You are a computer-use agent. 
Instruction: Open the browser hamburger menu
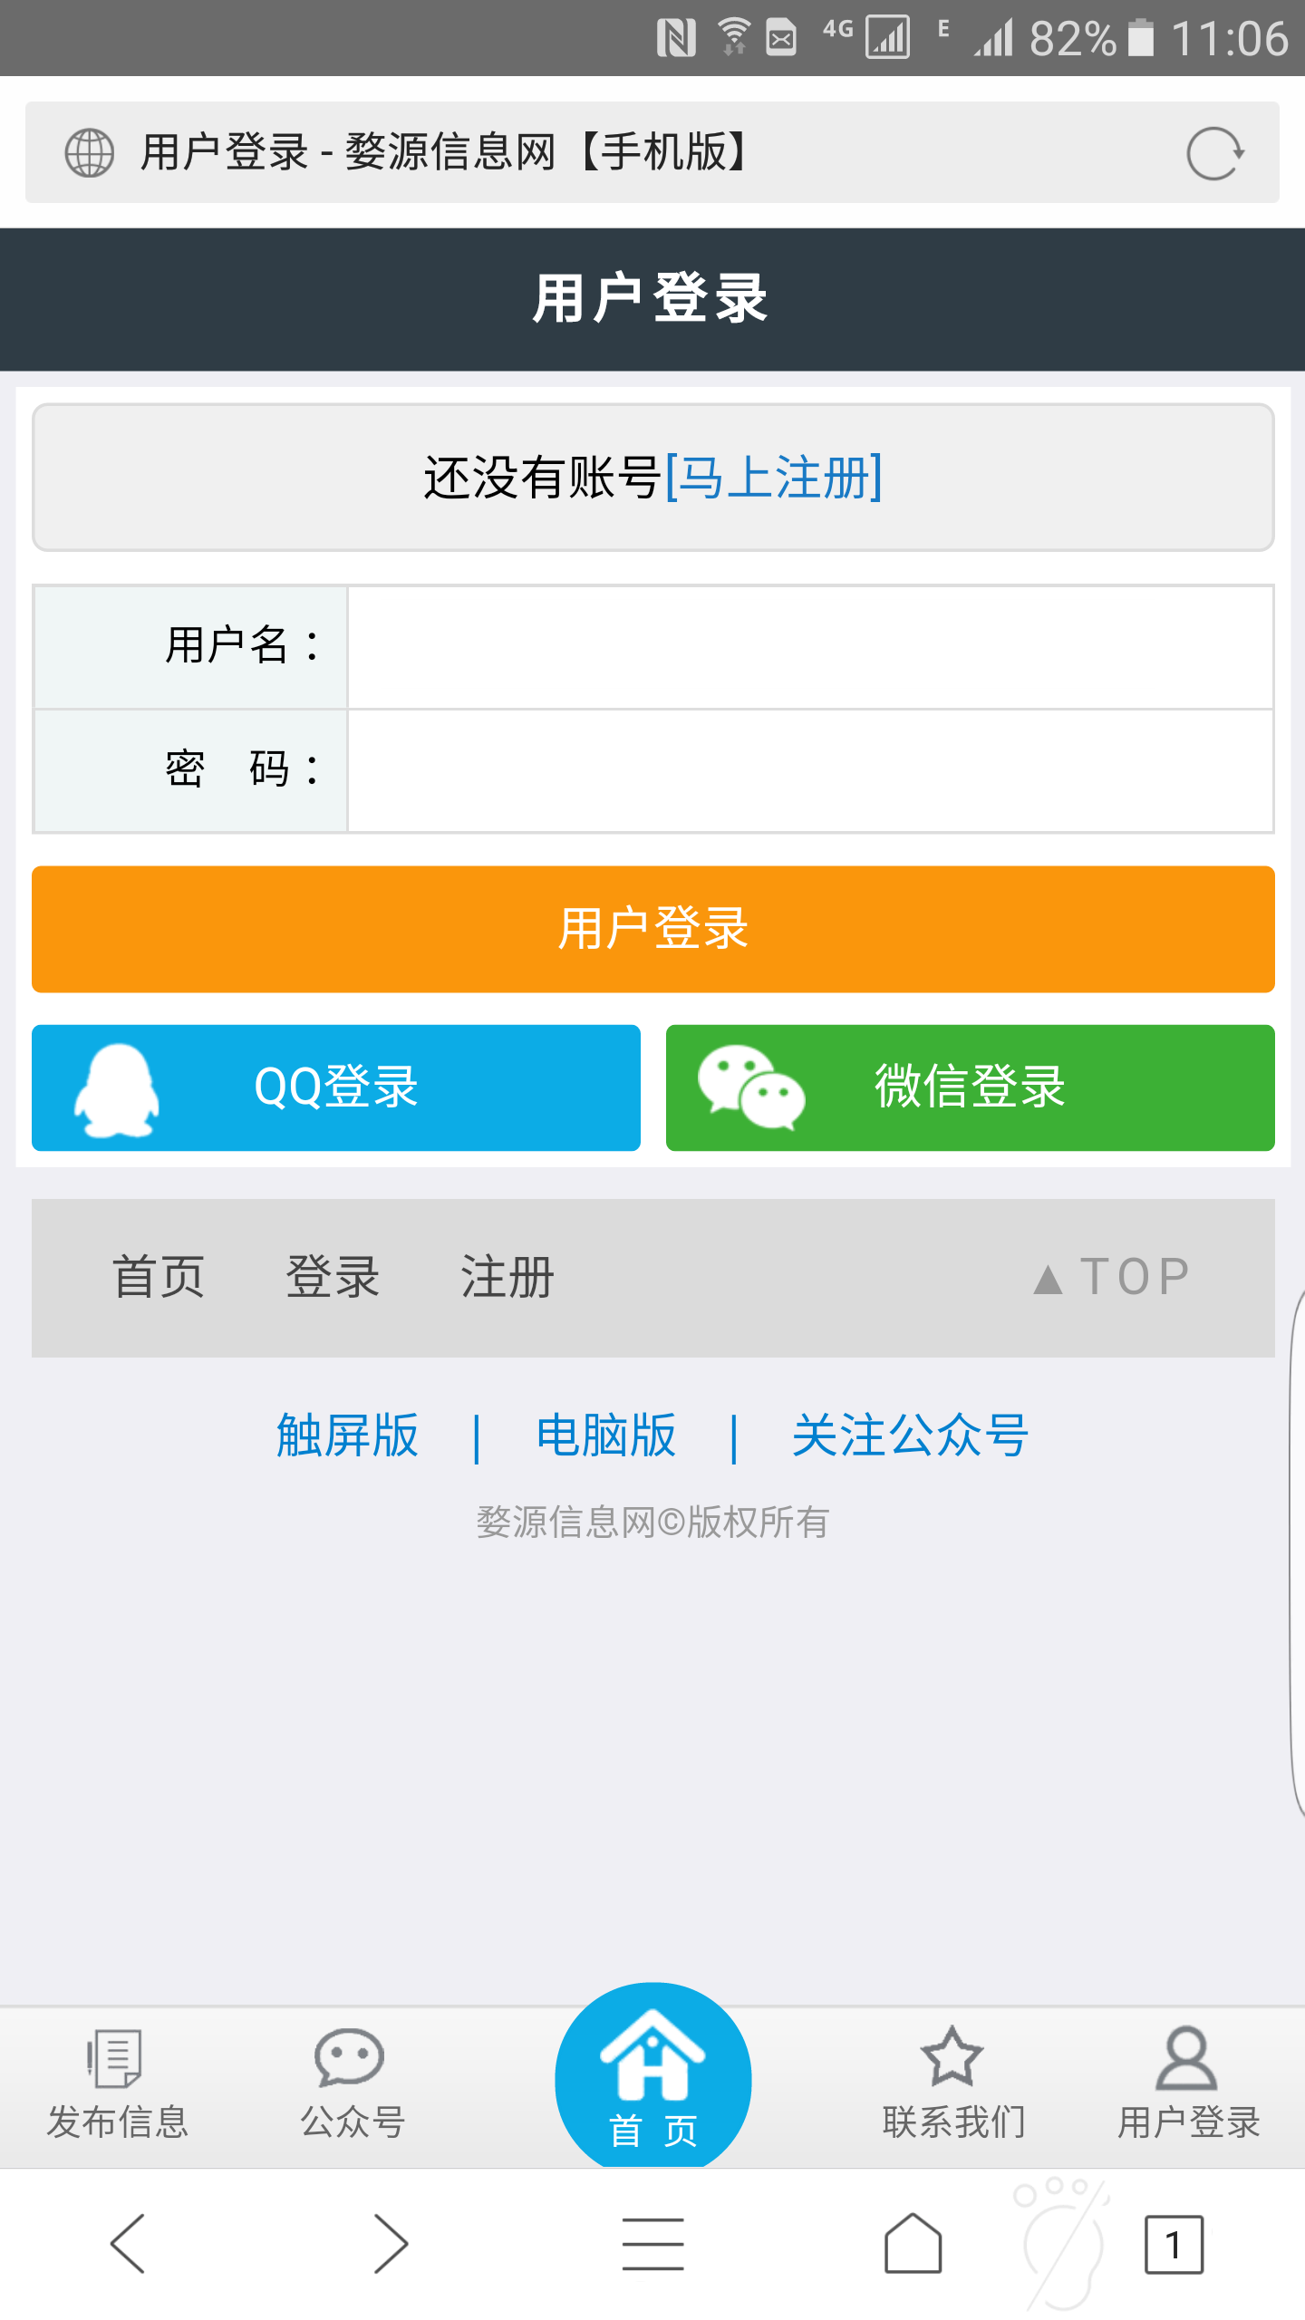pos(652,2244)
